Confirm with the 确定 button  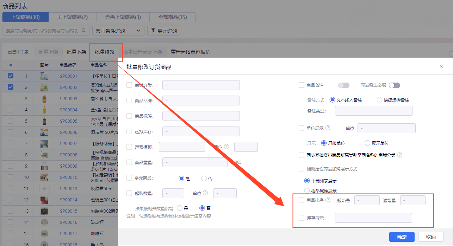(x=402, y=237)
